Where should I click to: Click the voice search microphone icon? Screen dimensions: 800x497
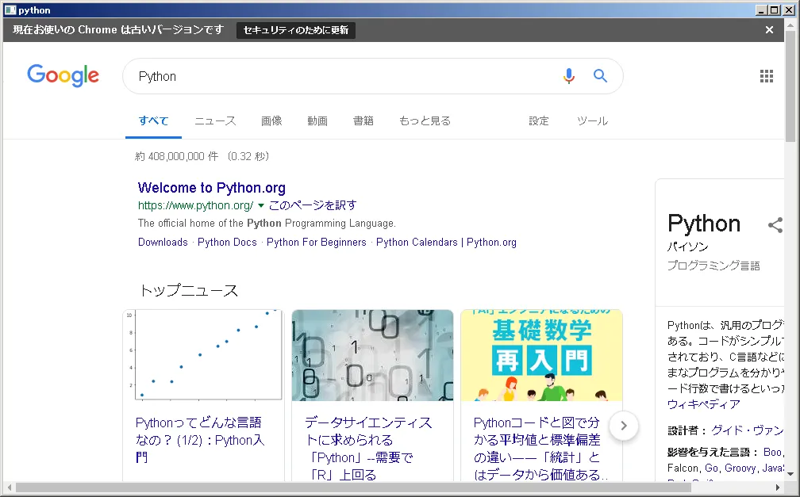(x=568, y=76)
